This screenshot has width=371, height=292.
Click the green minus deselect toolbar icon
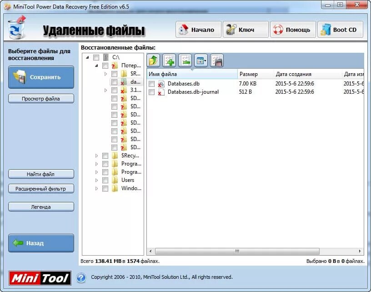185,60
